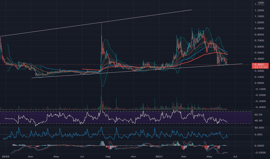Click the 2021 time axis label

159,156
